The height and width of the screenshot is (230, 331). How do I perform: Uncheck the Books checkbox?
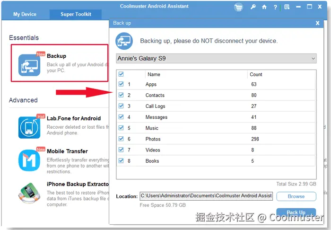[121, 161]
